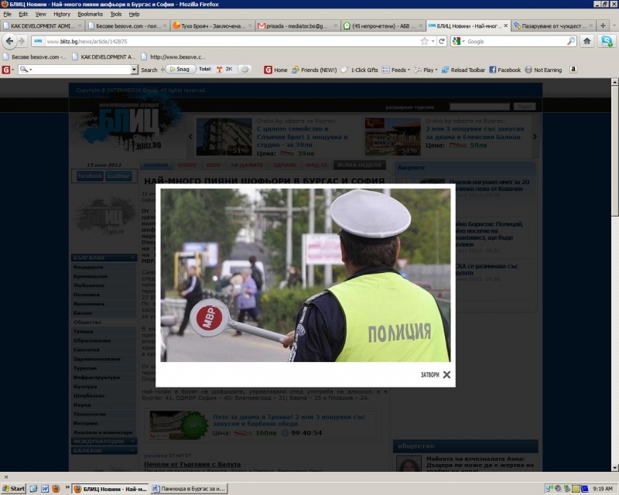
Task: Open the Бесове besove.com bookmark
Action: (x=35, y=56)
